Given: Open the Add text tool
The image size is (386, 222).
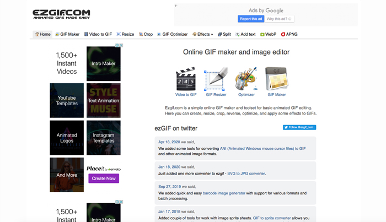Looking at the screenshot, I should pyautogui.click(x=245, y=34).
